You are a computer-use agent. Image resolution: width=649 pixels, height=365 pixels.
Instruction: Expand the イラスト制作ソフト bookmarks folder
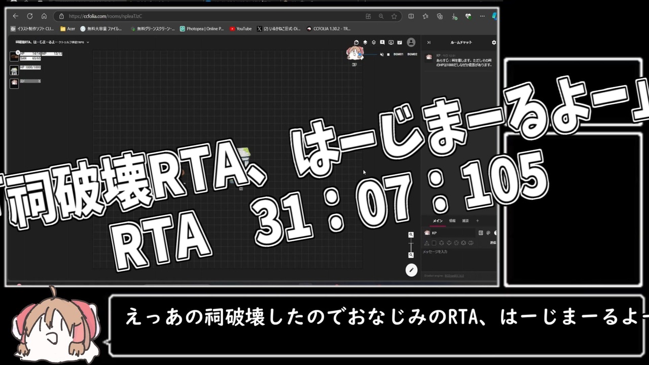(33, 29)
